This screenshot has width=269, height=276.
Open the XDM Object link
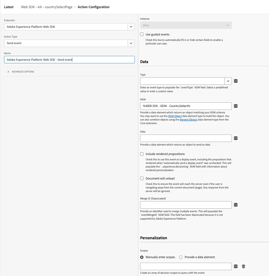(175, 116)
